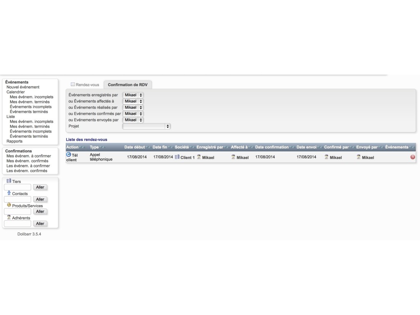Open Mes événem. confirmés
This screenshot has width=420, height=315.
click(27, 161)
